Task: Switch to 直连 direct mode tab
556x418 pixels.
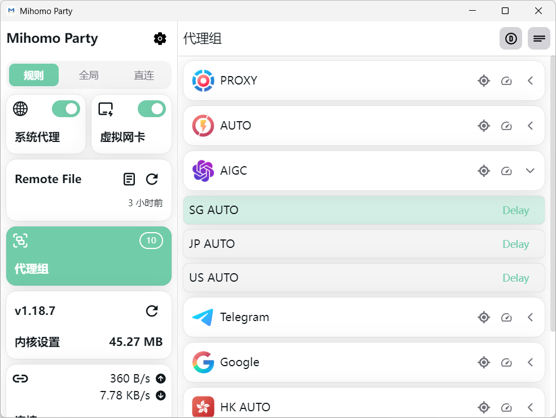Action: click(144, 75)
